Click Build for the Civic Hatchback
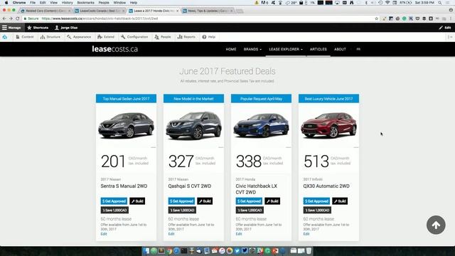 click(272, 201)
